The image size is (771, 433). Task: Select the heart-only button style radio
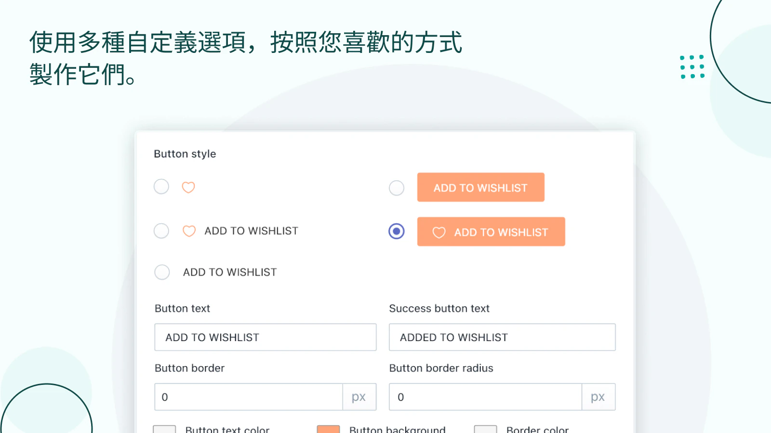pos(161,187)
